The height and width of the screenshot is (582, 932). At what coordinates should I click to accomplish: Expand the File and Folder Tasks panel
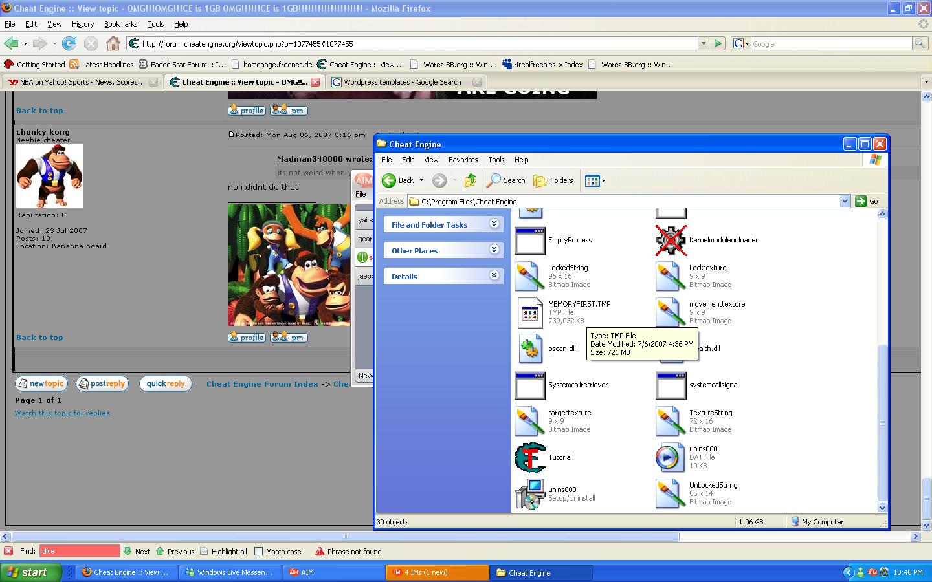[494, 224]
